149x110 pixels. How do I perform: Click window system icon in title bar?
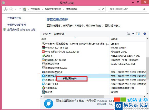coord(3,3)
